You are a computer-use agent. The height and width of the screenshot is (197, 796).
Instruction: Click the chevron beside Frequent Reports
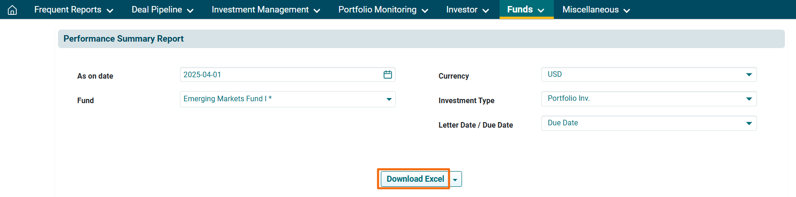click(110, 11)
